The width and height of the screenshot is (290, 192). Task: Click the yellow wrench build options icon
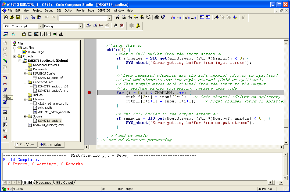click(x=138, y=26)
